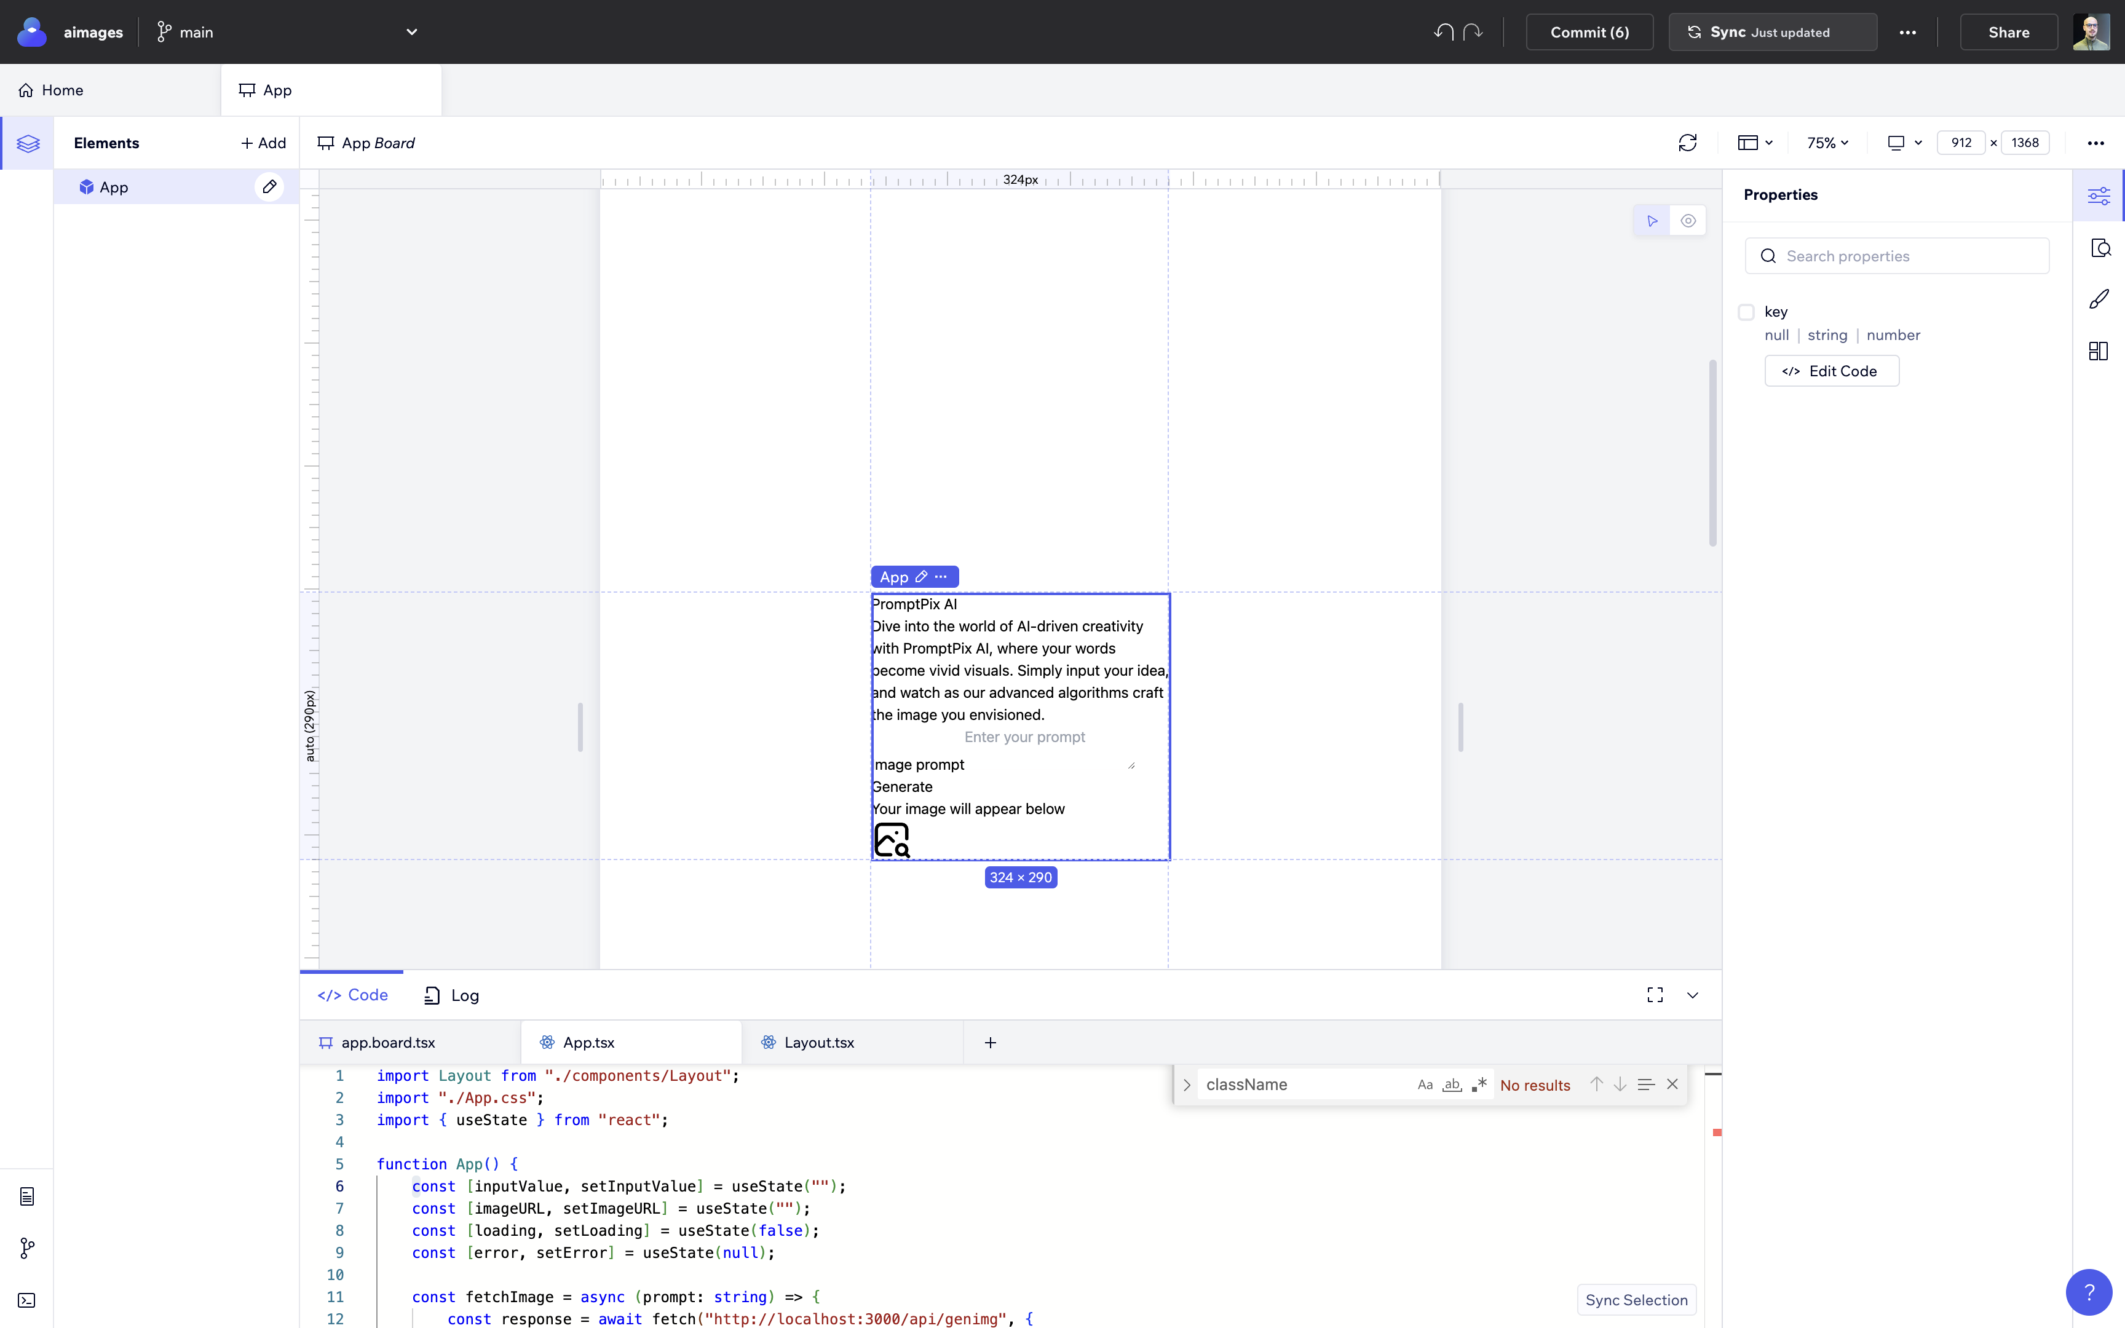Select the Elements layers icon in left sidebar

(29, 143)
